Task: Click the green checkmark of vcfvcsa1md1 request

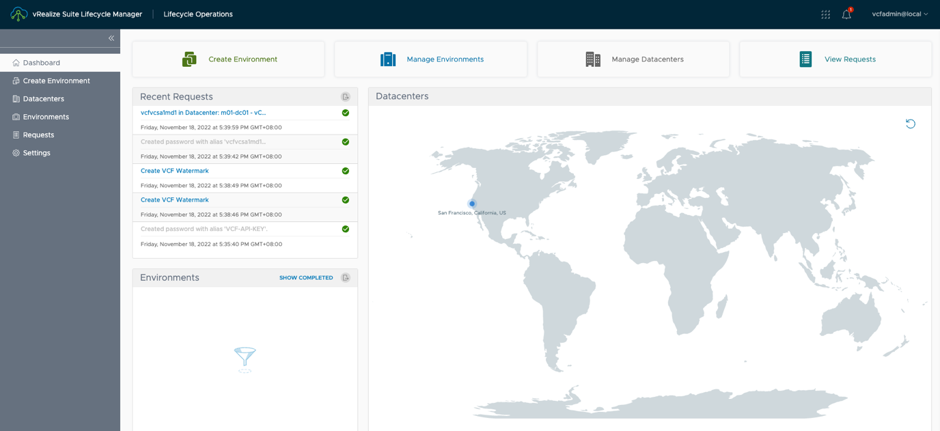Action: click(x=346, y=113)
